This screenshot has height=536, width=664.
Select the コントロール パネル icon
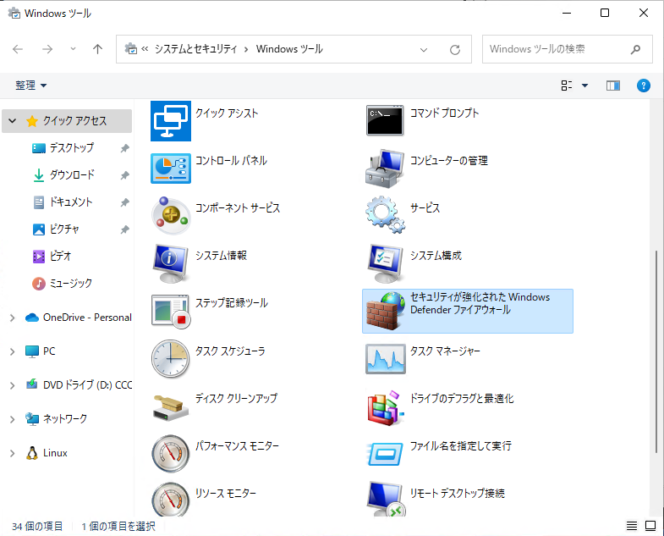(x=171, y=169)
